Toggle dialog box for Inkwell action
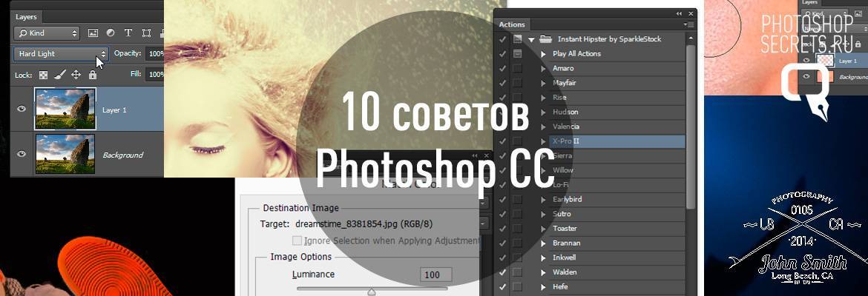The image size is (868, 296). [517, 258]
